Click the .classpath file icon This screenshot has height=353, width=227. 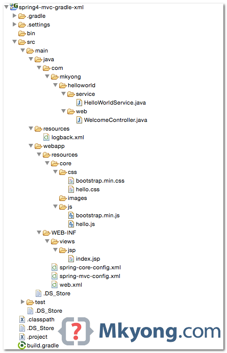[22, 319]
